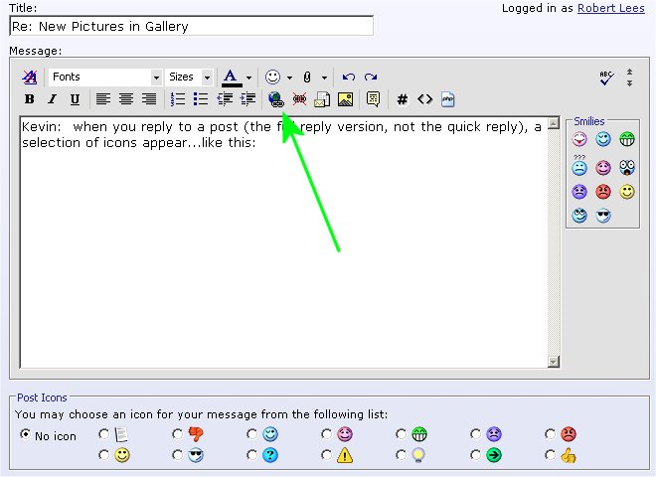The image size is (656, 477).
Task: Choose the thumbs down post icon radio
Action: pyautogui.click(x=178, y=434)
